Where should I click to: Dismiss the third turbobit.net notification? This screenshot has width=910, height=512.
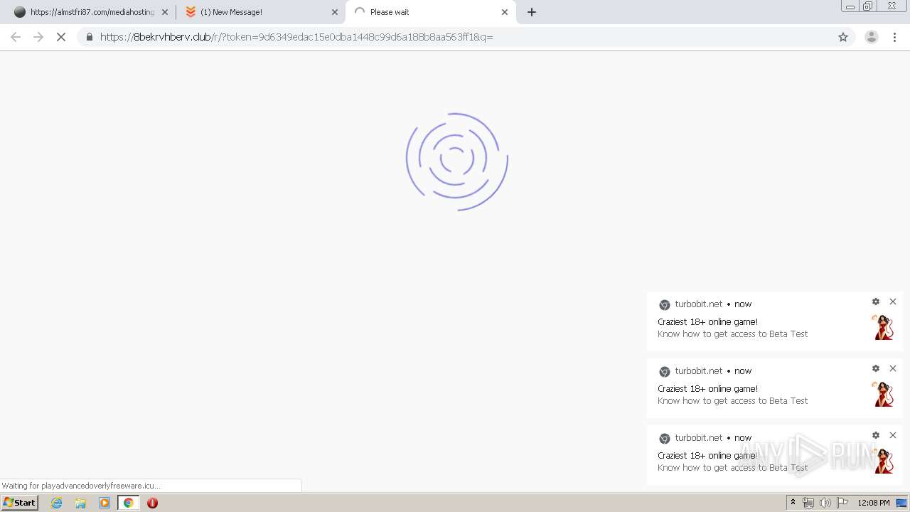pos(893,435)
